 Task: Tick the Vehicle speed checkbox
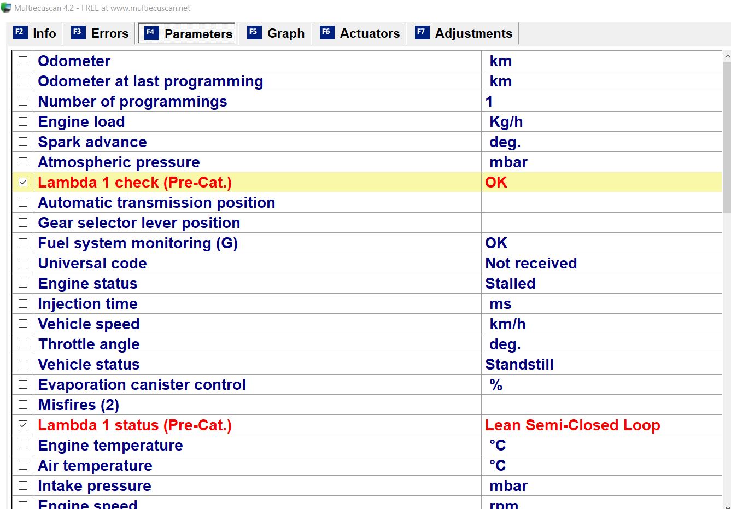[23, 324]
